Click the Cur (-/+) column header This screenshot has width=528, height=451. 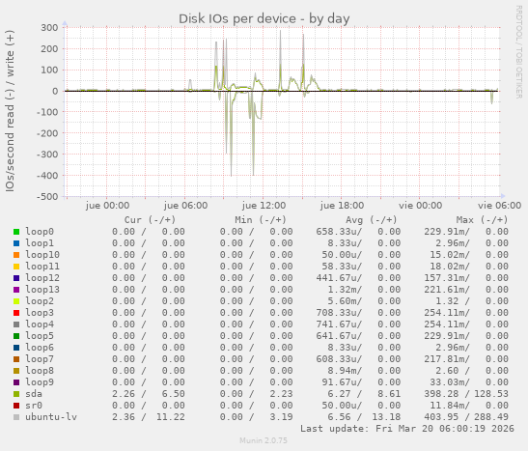click(x=150, y=220)
